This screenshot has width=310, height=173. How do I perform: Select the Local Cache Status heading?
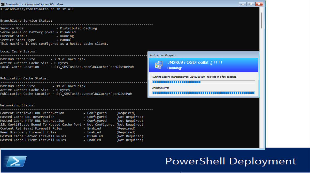[18, 51]
